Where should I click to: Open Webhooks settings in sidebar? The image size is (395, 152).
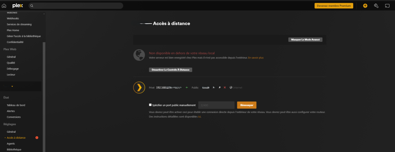tap(13, 19)
